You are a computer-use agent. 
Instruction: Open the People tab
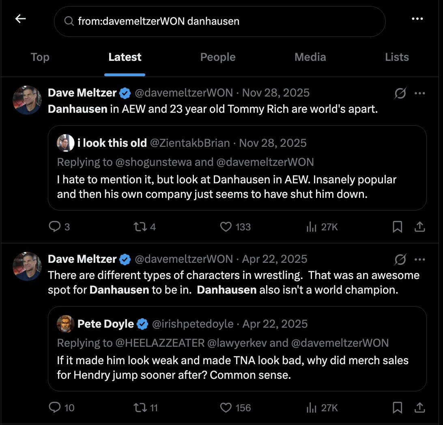coord(218,57)
